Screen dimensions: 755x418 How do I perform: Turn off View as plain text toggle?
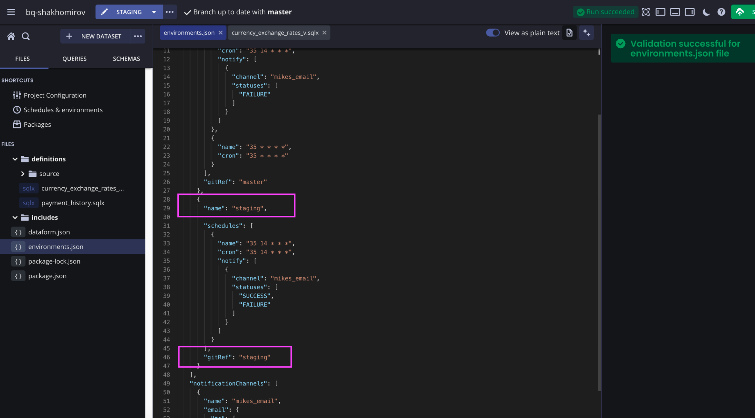click(x=492, y=33)
